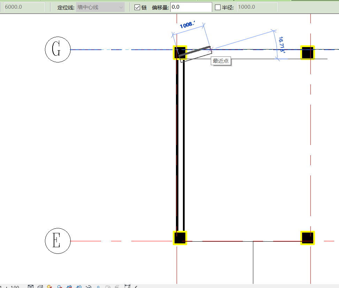Click the 1008 temporary dimension value

[x=187, y=25]
